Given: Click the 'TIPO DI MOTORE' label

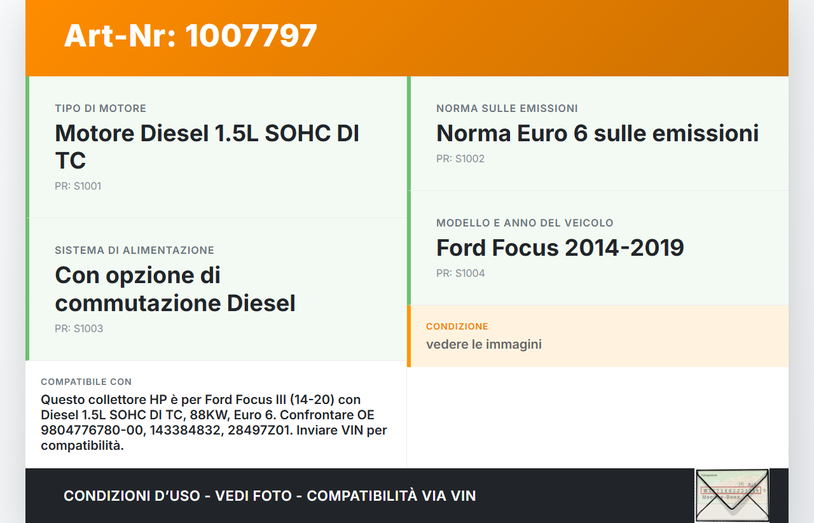Looking at the screenshot, I should [x=100, y=109].
